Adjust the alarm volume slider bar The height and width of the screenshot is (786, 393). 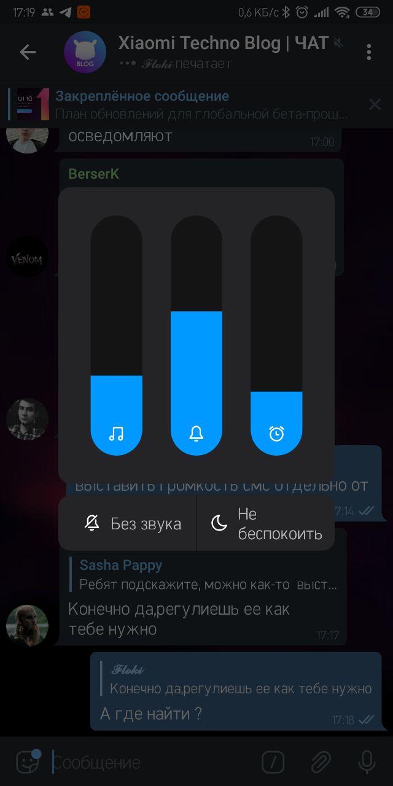pos(276,335)
